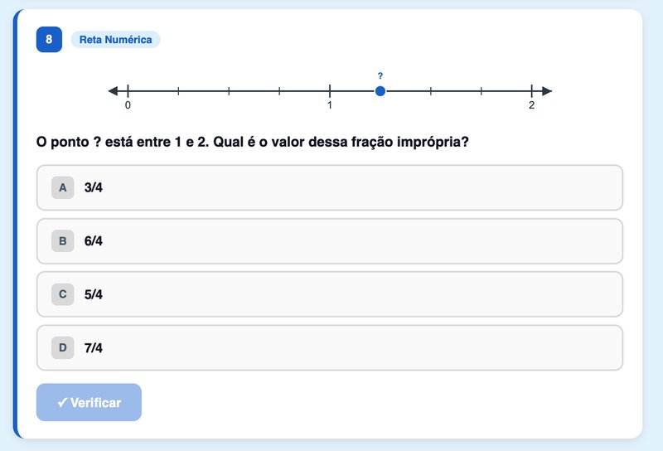This screenshot has height=451, width=663.
Task: Click the tick labeled 2 on number line
Action: click(x=531, y=91)
